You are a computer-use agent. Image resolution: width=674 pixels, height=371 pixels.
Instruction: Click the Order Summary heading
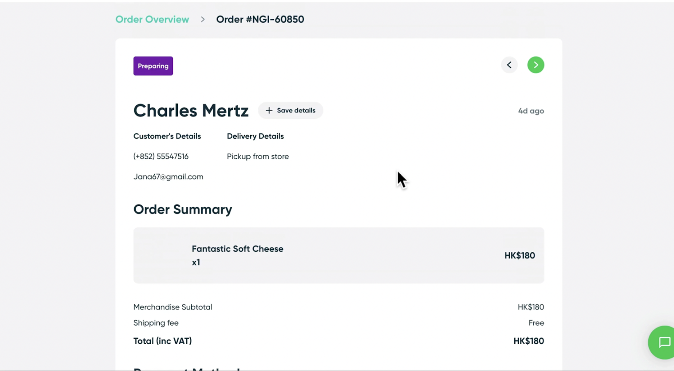(x=182, y=209)
